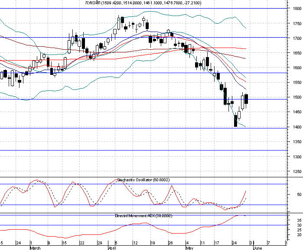Image resolution: width=303 pixels, height=250 pixels.
Task: Click the June month label
Action: (257, 248)
